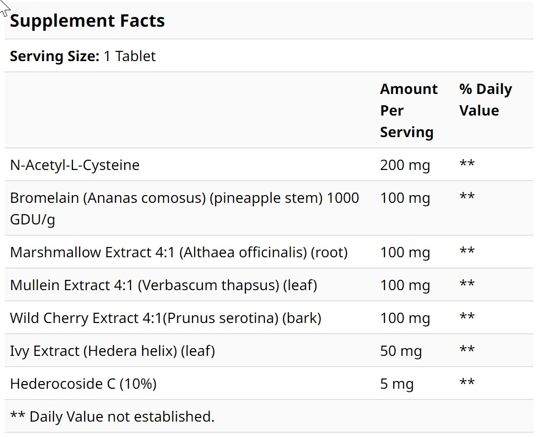536x437 pixels.
Task: Select the Hederocoside C (10%) ingredient name
Action: pyautogui.click(x=83, y=384)
